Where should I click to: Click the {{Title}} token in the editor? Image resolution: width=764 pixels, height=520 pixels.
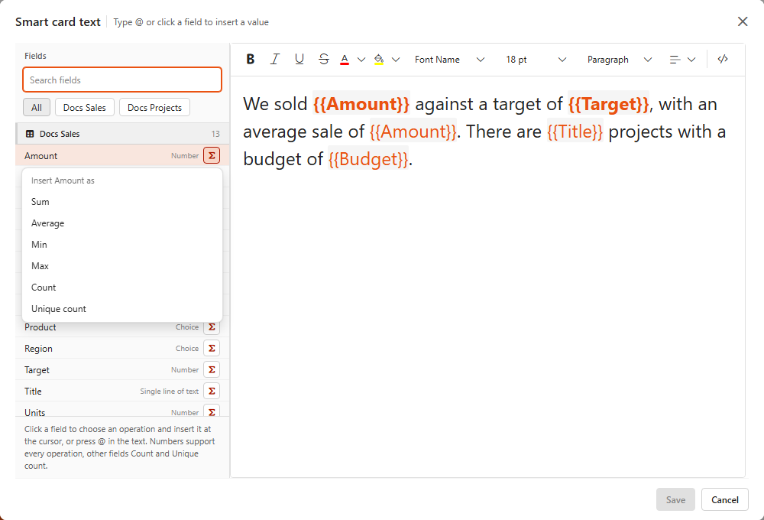pos(575,132)
